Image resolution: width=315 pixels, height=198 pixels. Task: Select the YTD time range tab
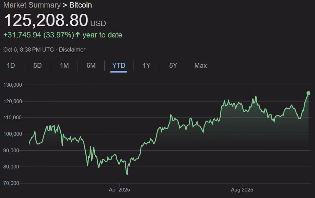click(118, 65)
